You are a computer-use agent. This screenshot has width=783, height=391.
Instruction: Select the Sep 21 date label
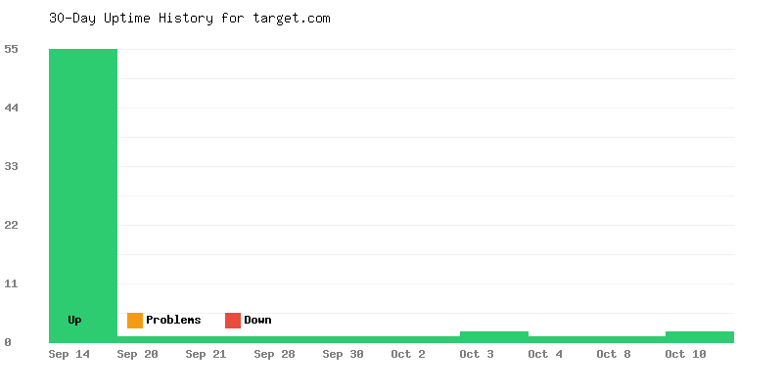click(206, 354)
